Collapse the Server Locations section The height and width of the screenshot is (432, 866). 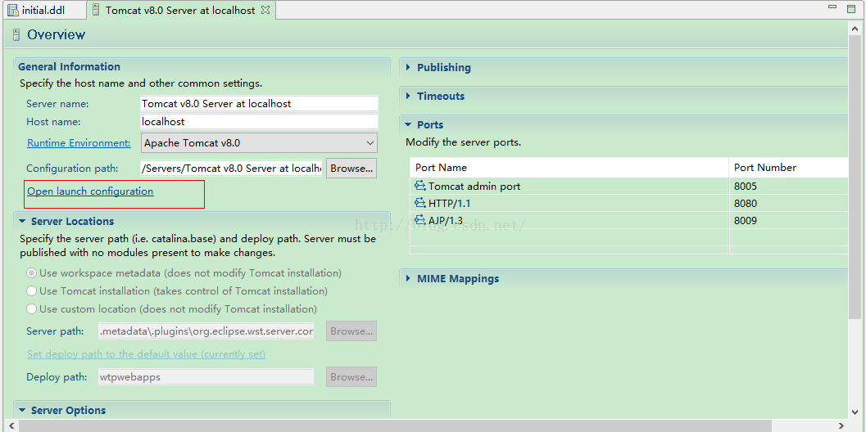click(x=22, y=221)
